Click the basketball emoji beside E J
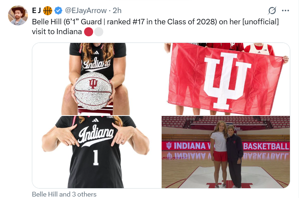 (47, 11)
